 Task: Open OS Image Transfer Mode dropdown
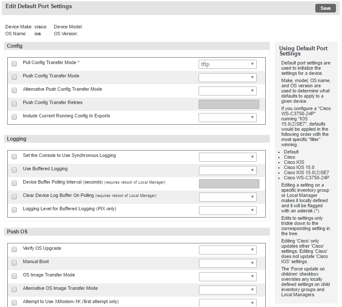click(x=228, y=276)
